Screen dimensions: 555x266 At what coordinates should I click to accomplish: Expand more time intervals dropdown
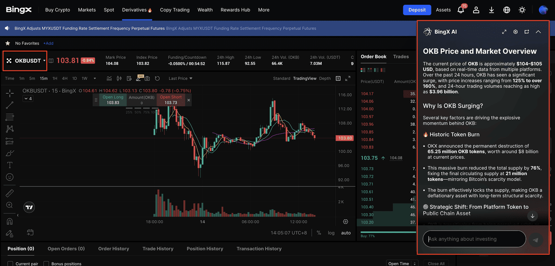tap(95, 78)
